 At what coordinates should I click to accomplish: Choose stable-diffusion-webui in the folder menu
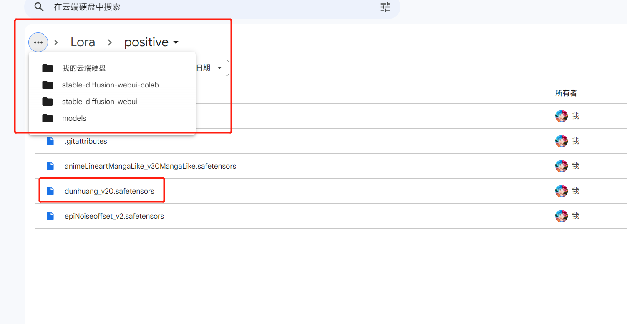point(99,102)
